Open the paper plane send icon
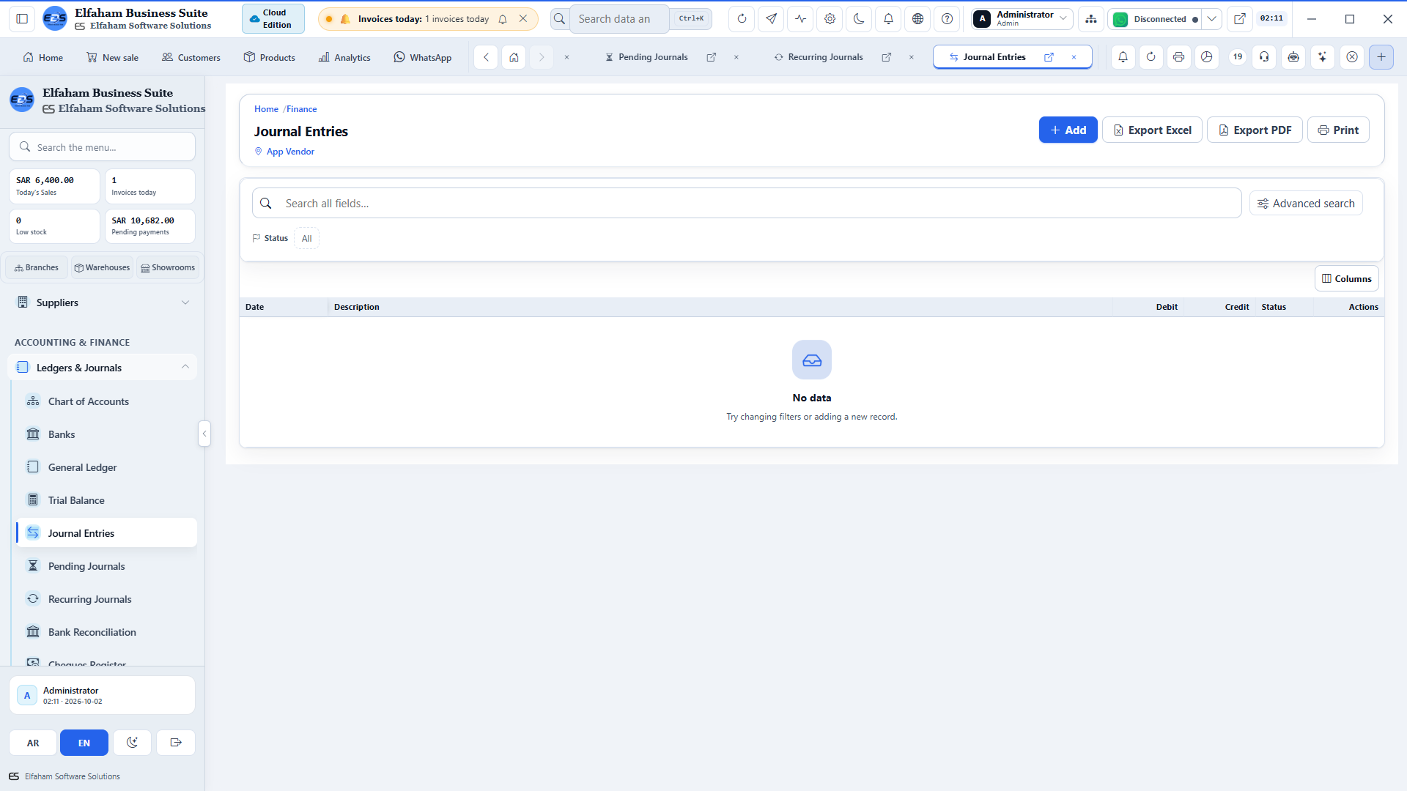The width and height of the screenshot is (1407, 791). [x=771, y=19]
